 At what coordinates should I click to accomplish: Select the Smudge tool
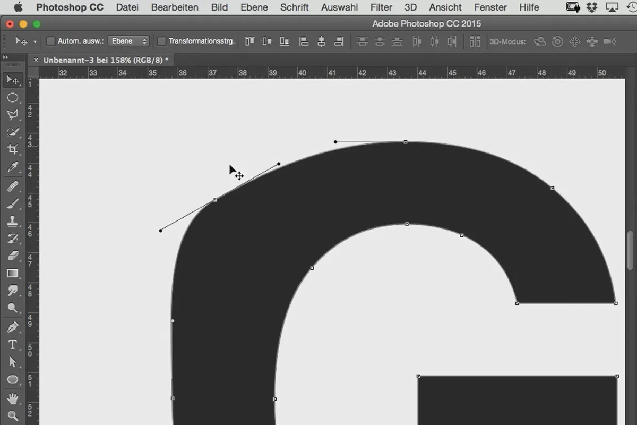pos(13,291)
